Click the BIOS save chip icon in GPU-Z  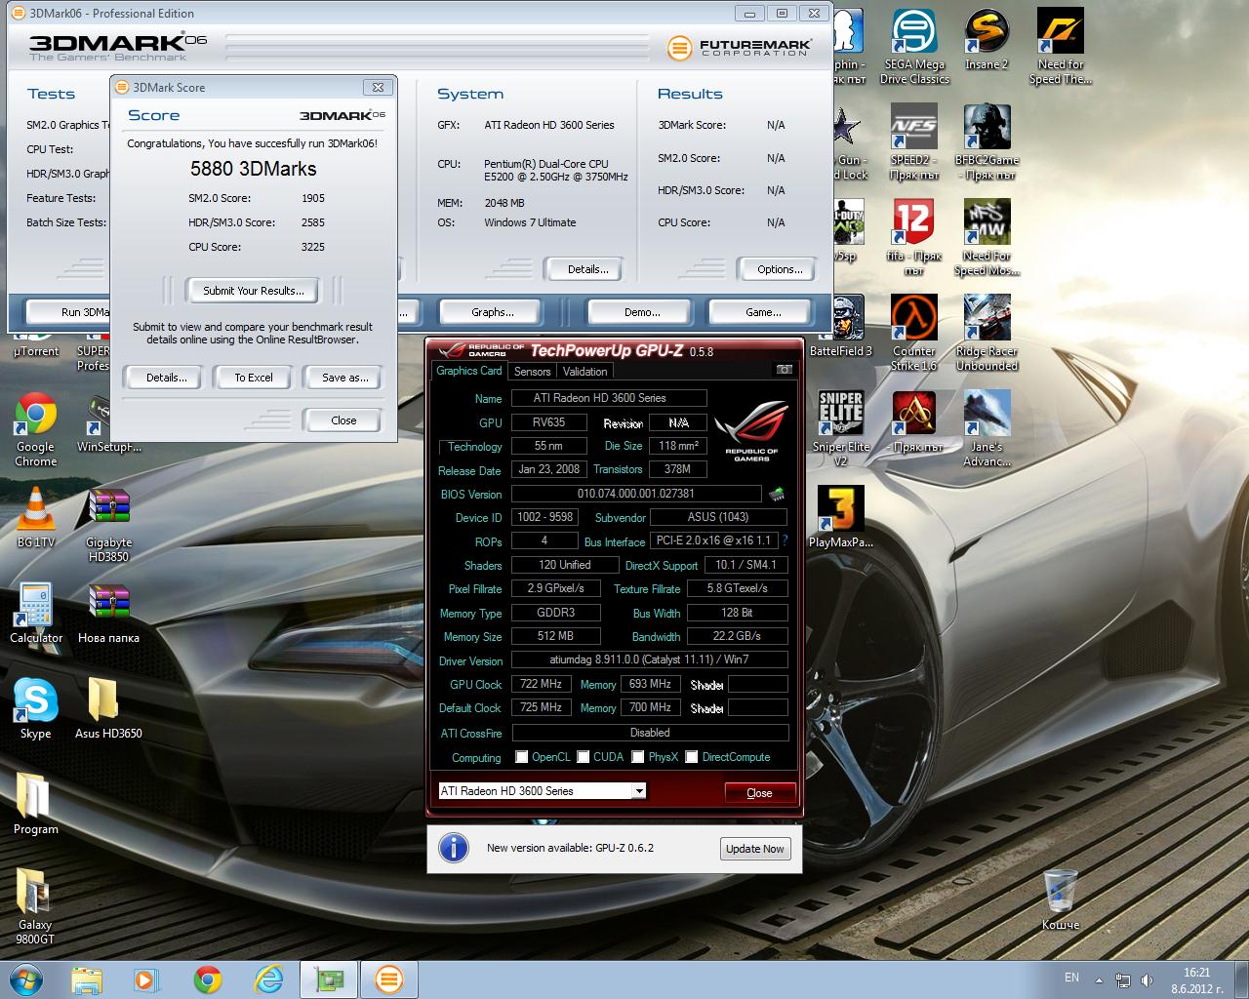pyautogui.click(x=777, y=495)
